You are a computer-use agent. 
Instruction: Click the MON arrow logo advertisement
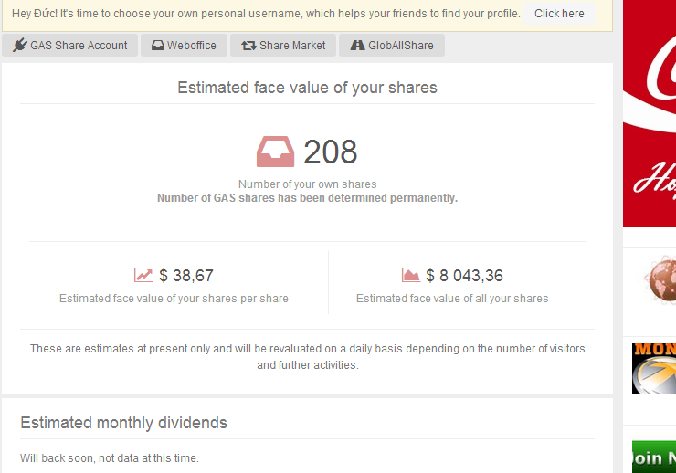654,369
